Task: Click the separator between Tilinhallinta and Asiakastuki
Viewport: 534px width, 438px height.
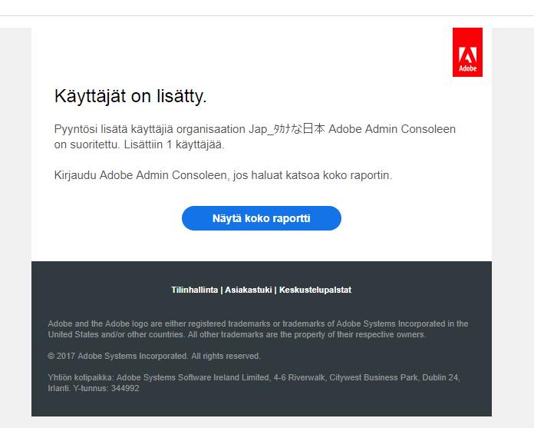Action: coord(221,290)
